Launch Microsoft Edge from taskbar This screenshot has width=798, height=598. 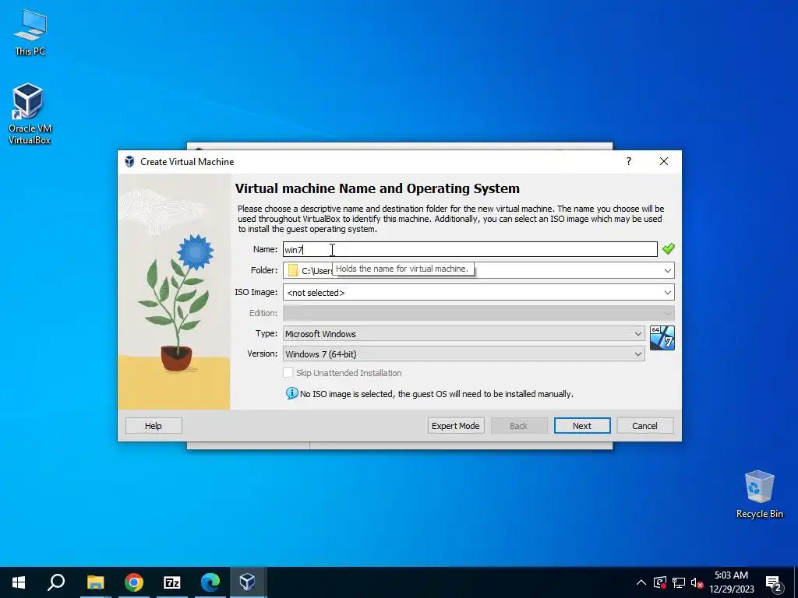[210, 582]
